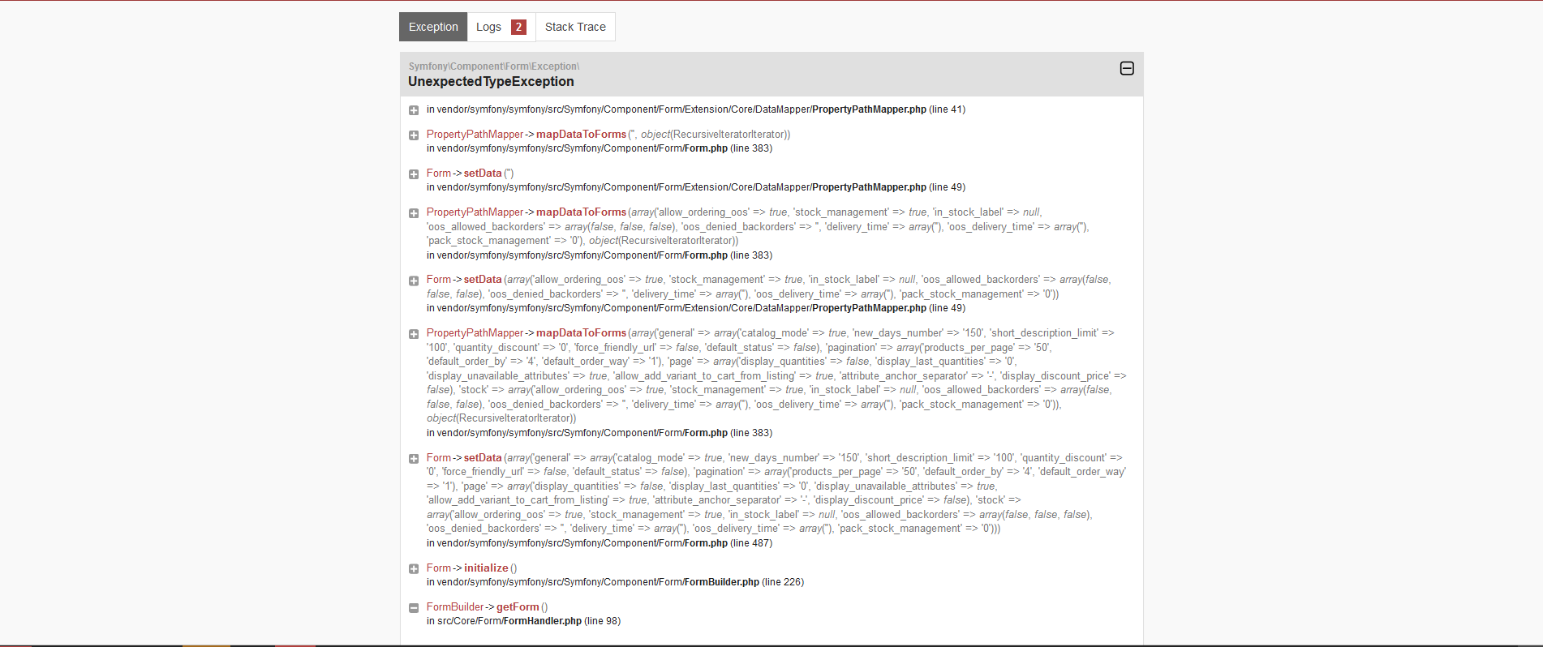Click 'FormHandler.php (line 98)' file path

[561, 621]
